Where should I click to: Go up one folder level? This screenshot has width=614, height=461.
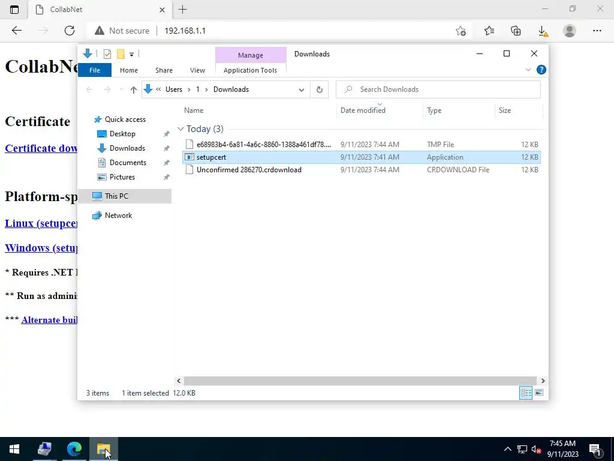pos(134,90)
